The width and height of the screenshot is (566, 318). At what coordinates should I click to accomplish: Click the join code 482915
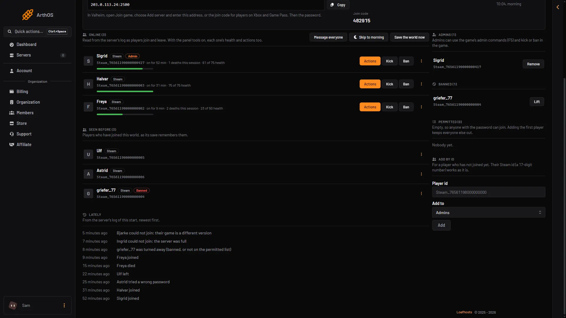362,21
